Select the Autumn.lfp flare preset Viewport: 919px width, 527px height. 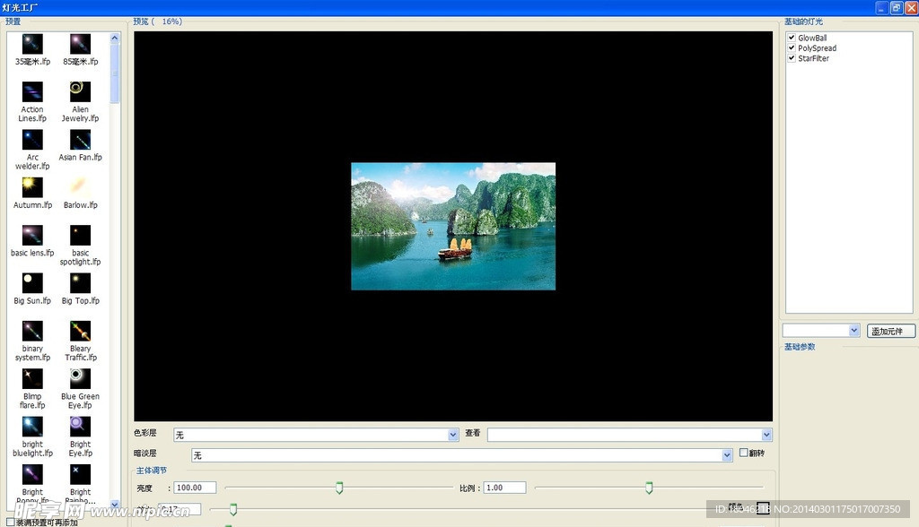coord(32,186)
